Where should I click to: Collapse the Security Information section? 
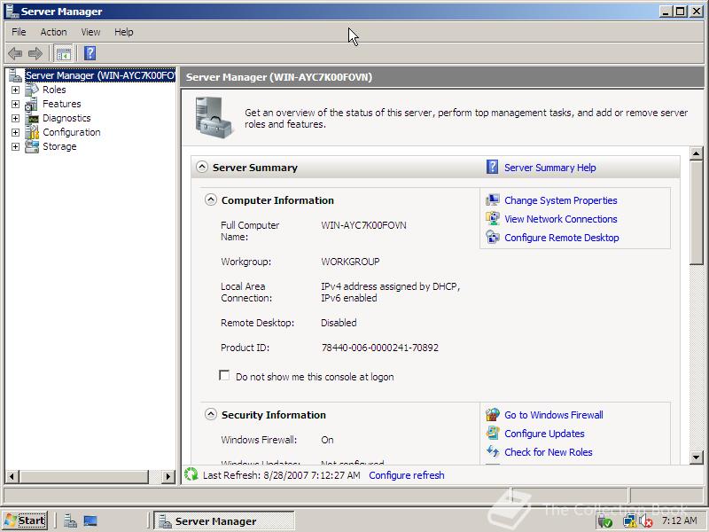(x=211, y=414)
